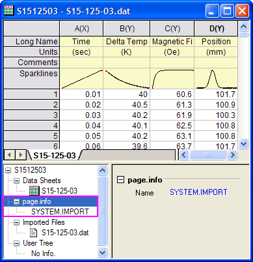Click sheet tab scroll right arrow
This screenshot has width=253, height=262.
coord(21,155)
